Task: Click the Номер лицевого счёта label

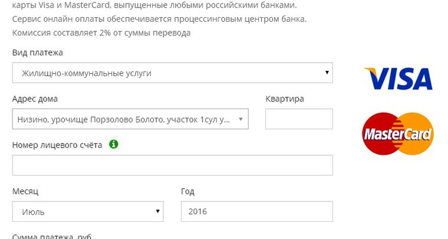Action: (57, 145)
